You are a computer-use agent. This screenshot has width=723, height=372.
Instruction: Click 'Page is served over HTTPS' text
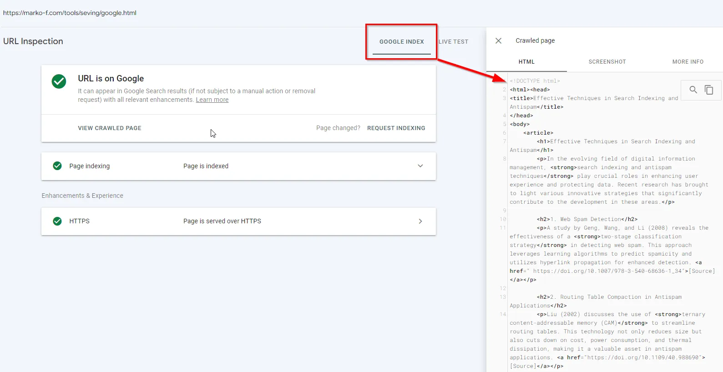[x=222, y=221]
